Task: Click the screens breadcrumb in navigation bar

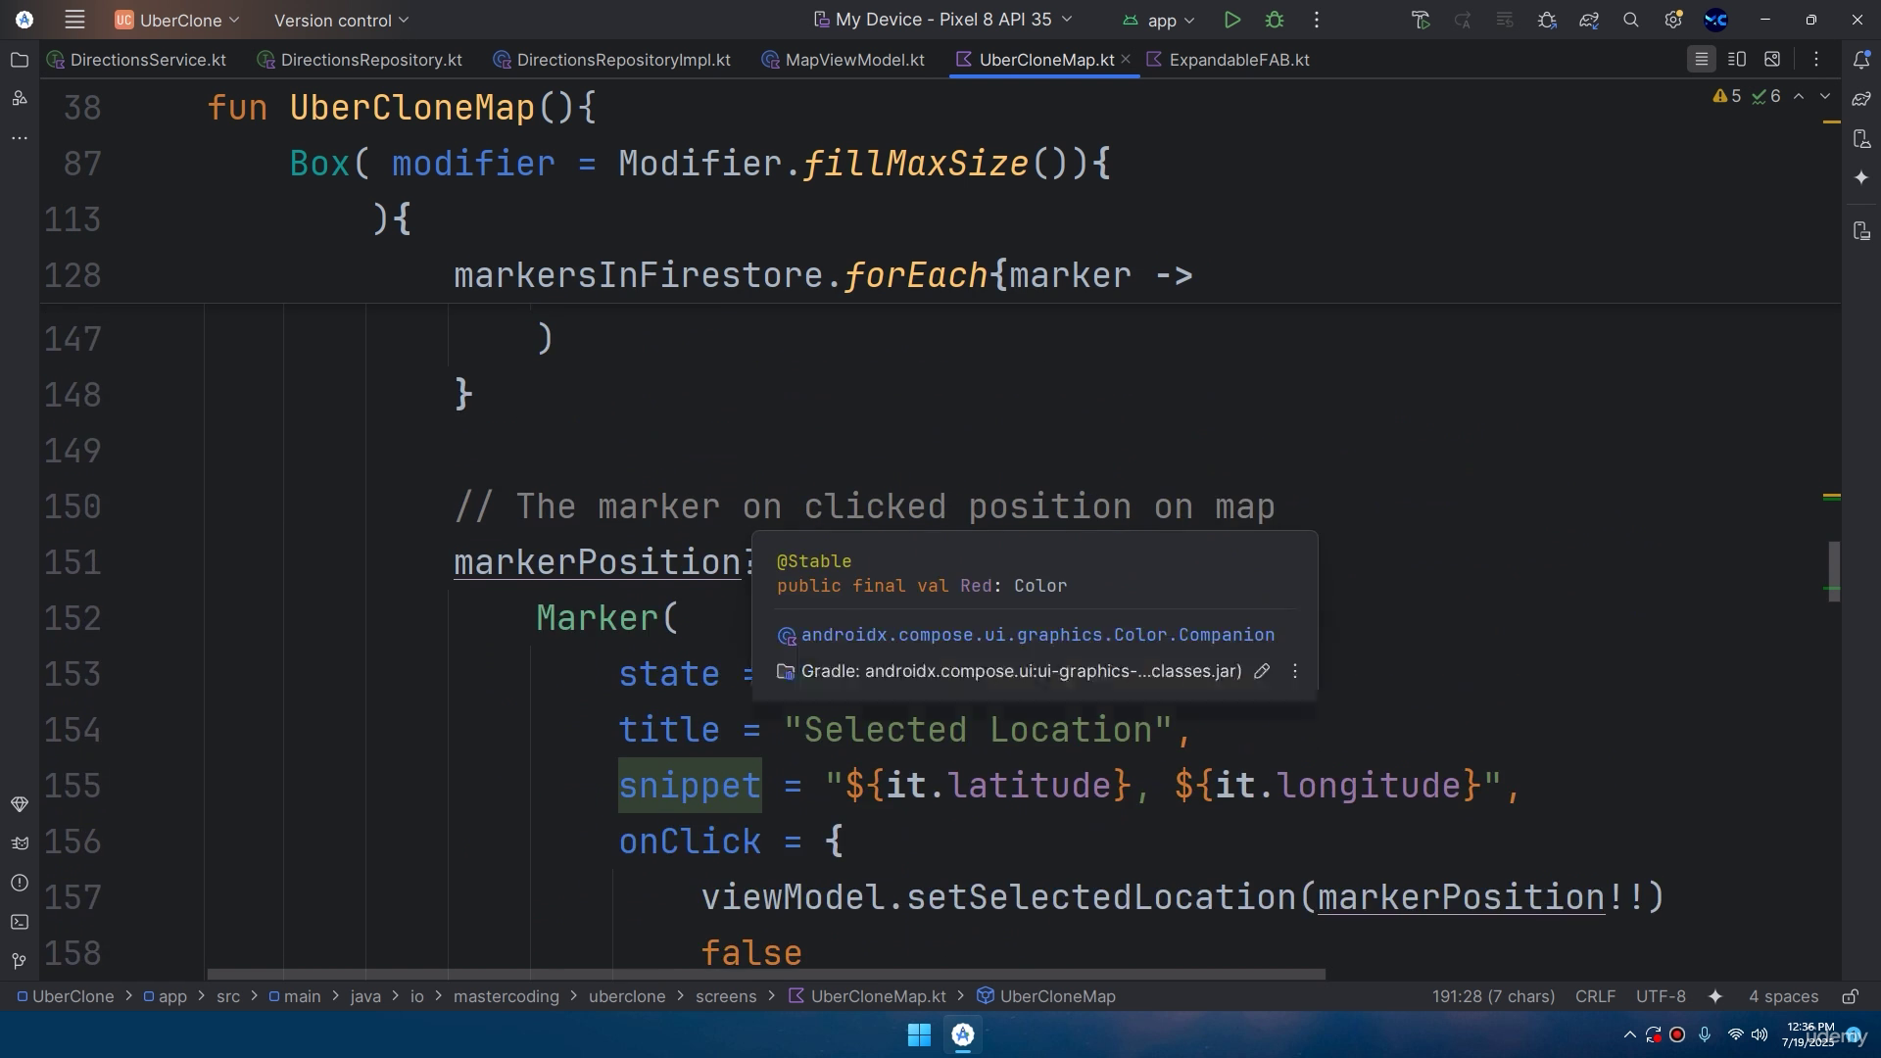Action: click(x=726, y=996)
